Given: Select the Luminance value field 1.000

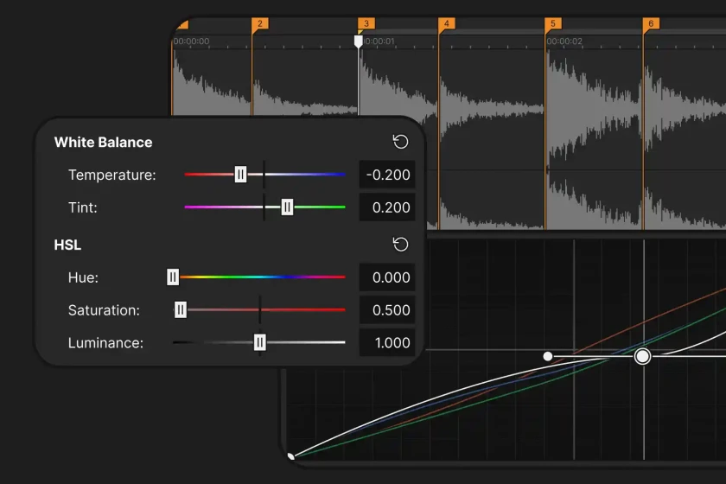Looking at the screenshot, I should coord(387,343).
